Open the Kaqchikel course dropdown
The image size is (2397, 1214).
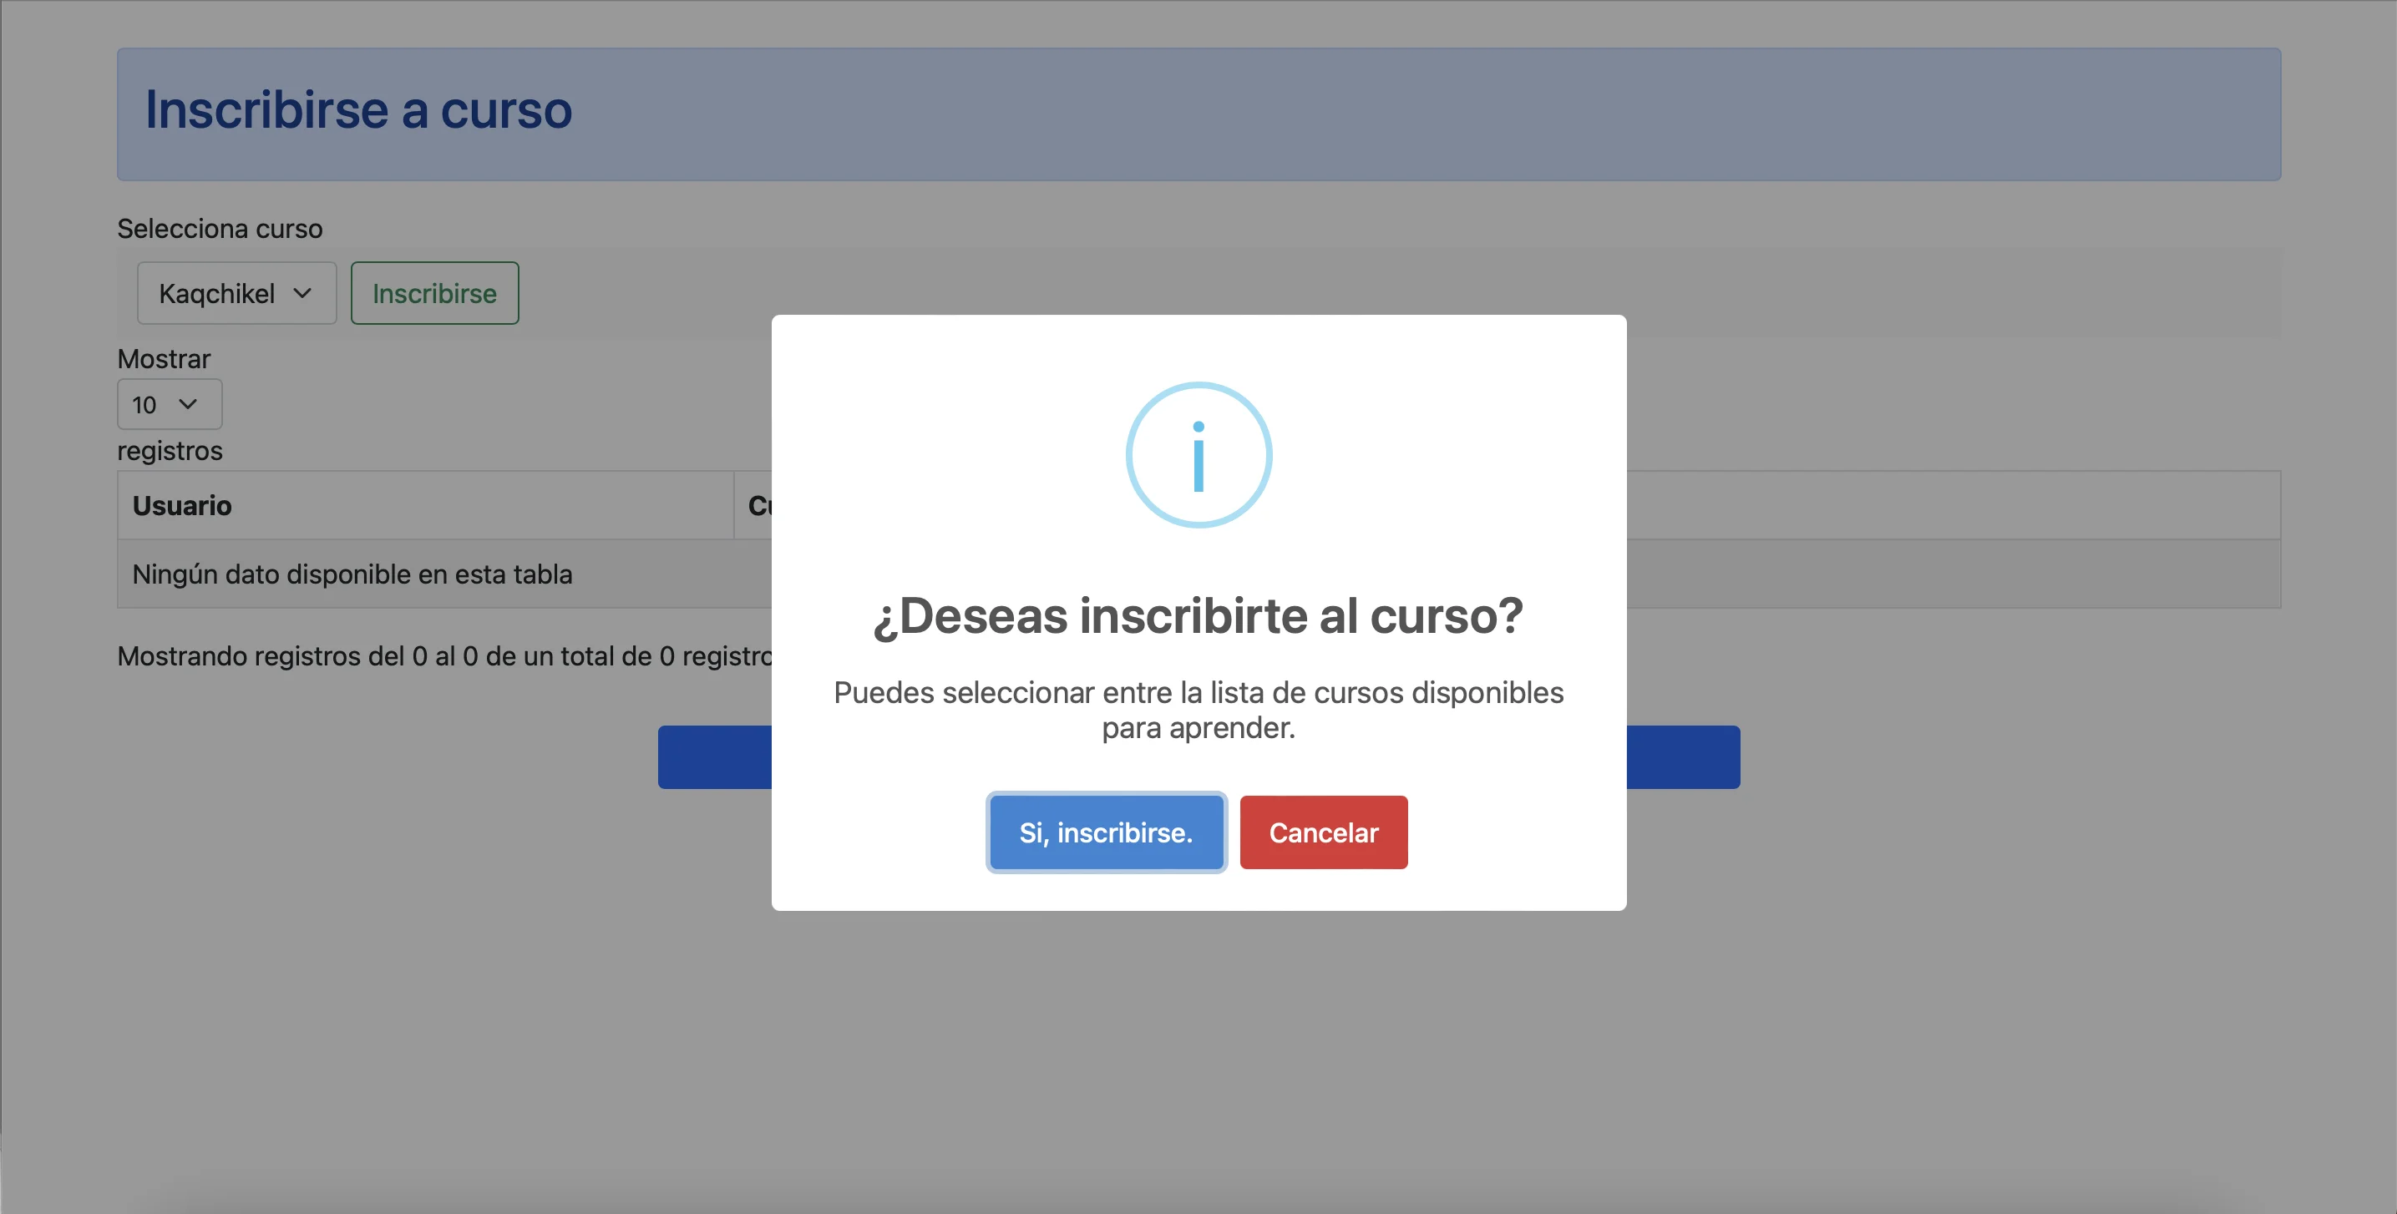coord(236,293)
